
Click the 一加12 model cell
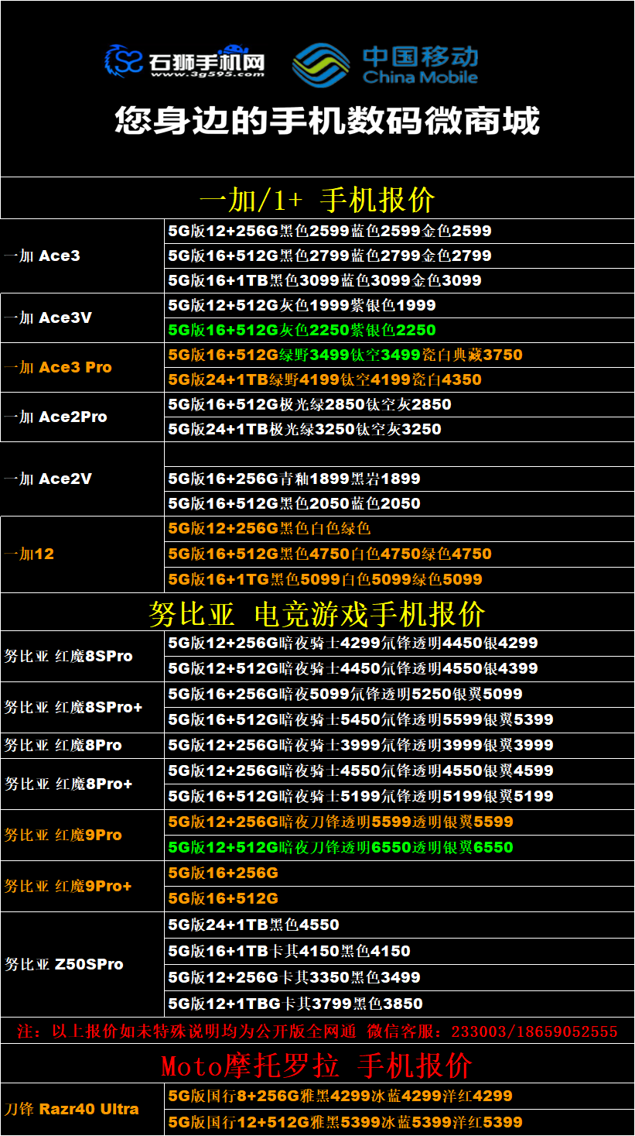point(82,554)
